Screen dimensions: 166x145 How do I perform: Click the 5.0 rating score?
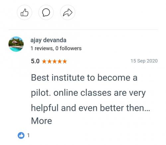tap(35, 61)
